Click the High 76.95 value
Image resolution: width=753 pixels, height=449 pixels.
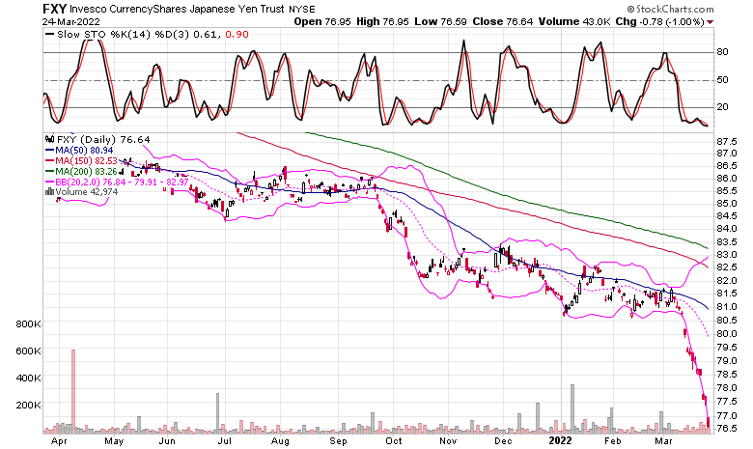pos(382,21)
